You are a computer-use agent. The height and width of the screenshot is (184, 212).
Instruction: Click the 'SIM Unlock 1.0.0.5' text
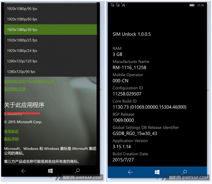point(131,34)
